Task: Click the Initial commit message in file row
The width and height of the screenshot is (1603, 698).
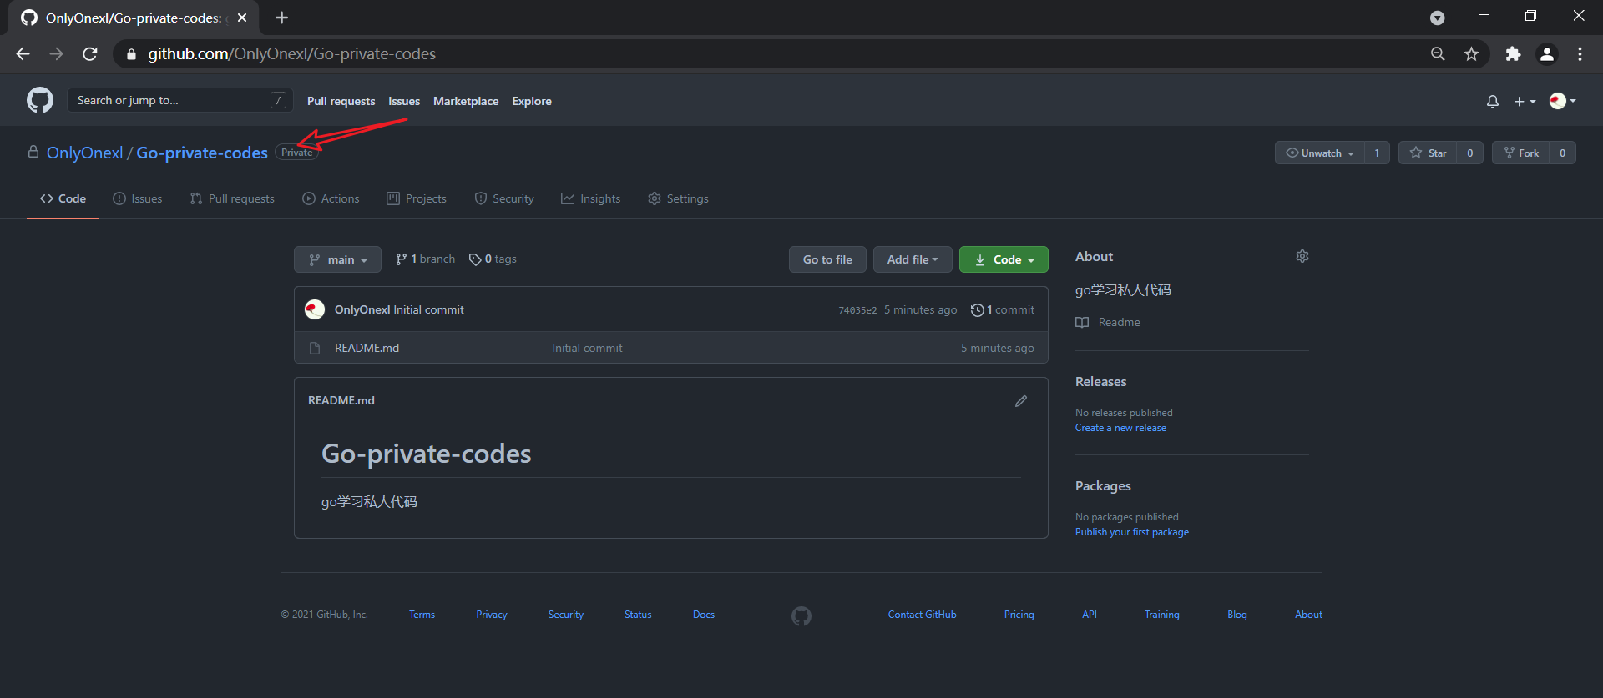Action: click(x=587, y=348)
